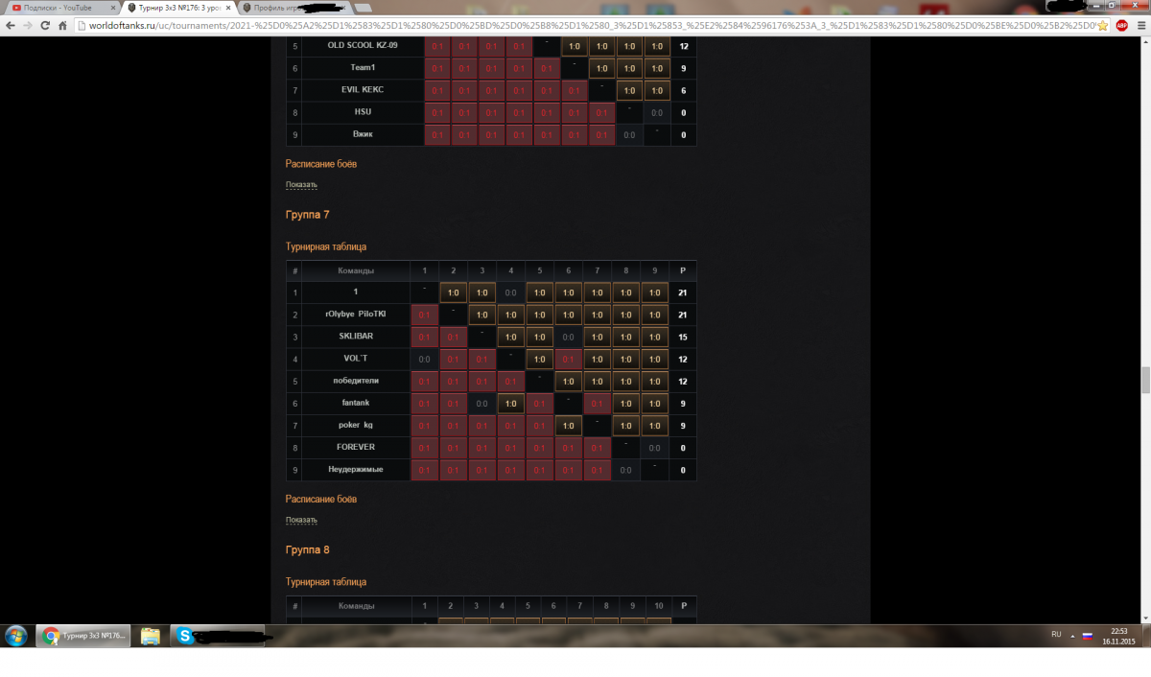Click the AdBlock extension icon
This screenshot has width=1151, height=677.
pyautogui.click(x=1121, y=25)
